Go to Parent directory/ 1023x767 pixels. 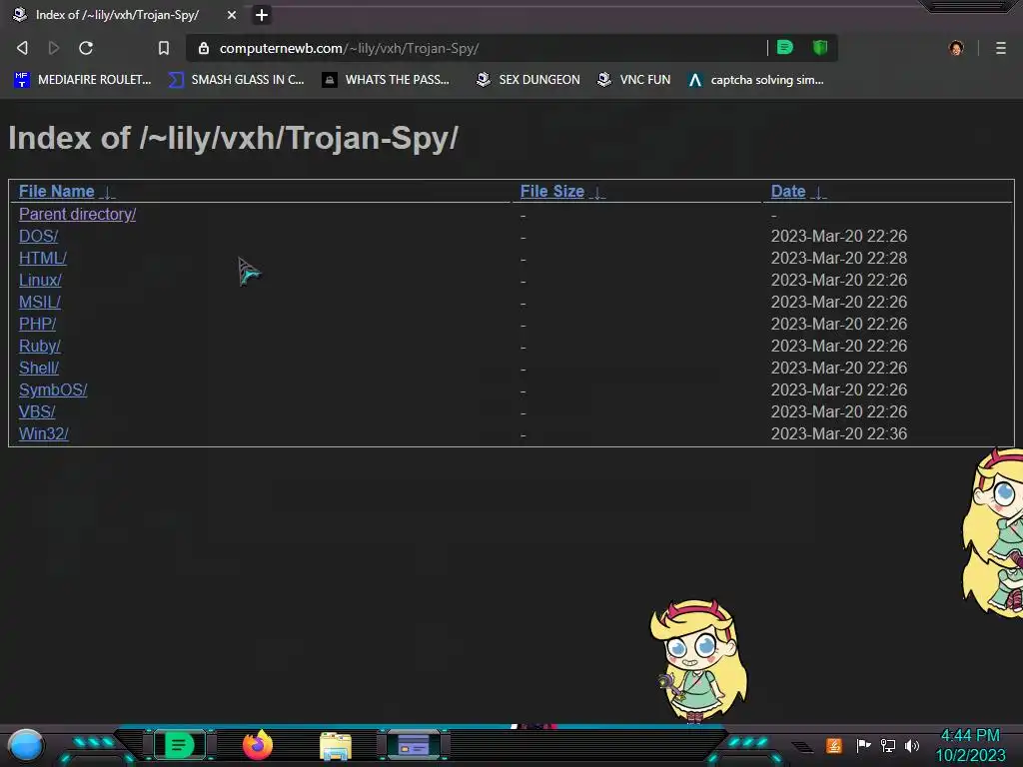(x=77, y=214)
